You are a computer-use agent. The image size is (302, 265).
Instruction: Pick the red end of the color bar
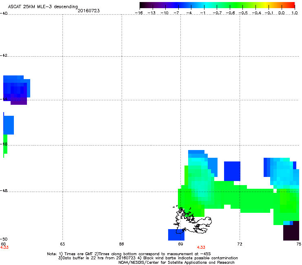click(292, 5)
